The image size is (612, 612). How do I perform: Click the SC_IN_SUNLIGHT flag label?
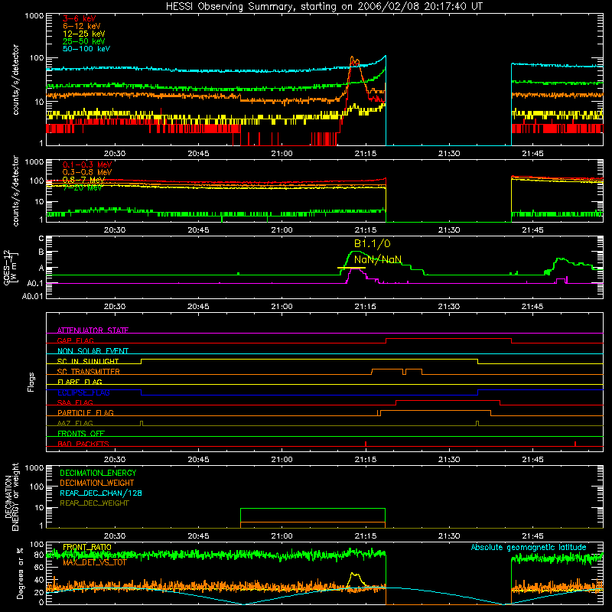88,361
